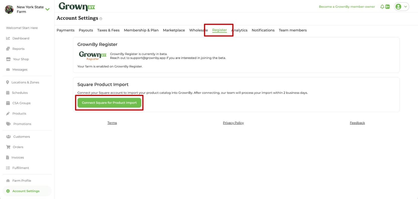Click the New York State Farm avatar

pos(9,9)
